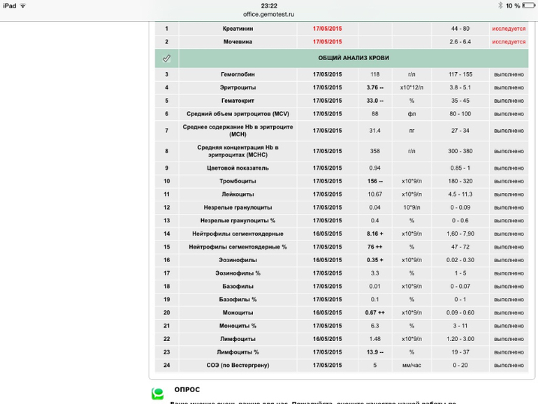Tap the battery icon in status bar
Image resolution: width=538 pixels, height=404 pixels.
point(528,6)
